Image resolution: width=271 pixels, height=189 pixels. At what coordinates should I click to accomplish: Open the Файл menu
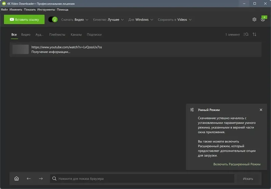tap(4, 10)
